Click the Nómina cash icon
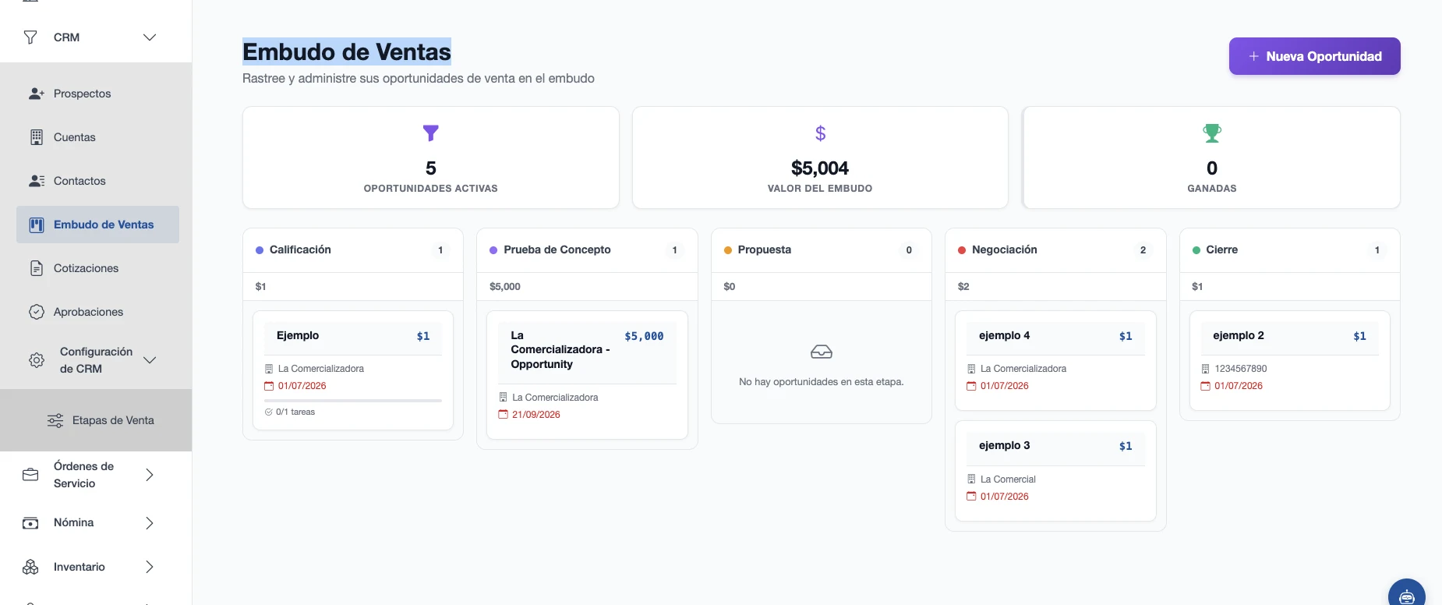The height and width of the screenshot is (605, 1442). point(30,523)
